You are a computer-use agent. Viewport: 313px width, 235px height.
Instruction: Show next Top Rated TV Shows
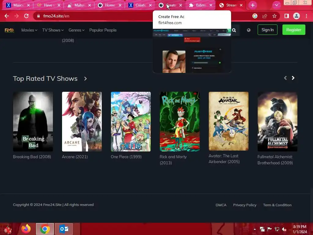click(x=293, y=78)
